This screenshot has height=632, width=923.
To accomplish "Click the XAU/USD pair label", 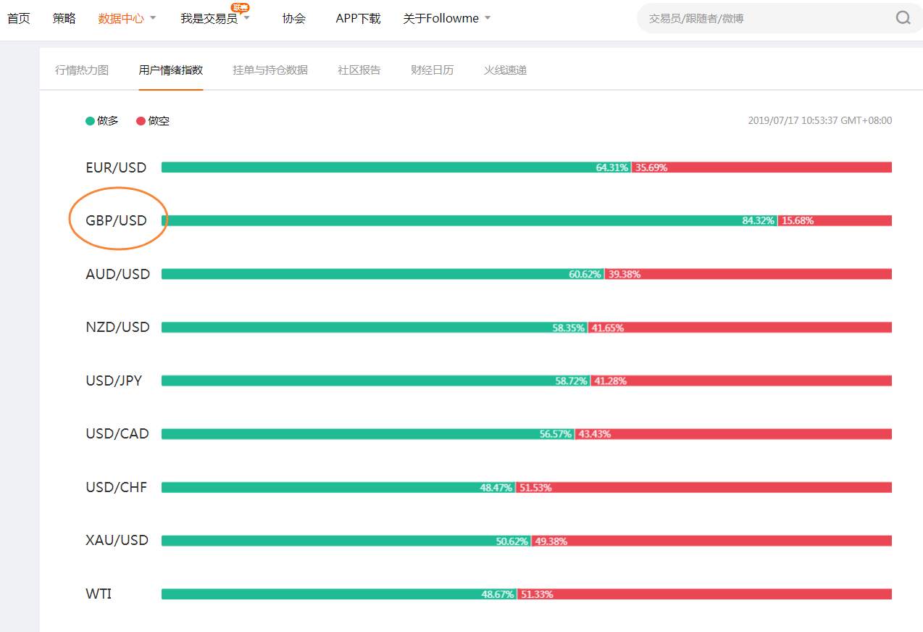I will pyautogui.click(x=117, y=540).
